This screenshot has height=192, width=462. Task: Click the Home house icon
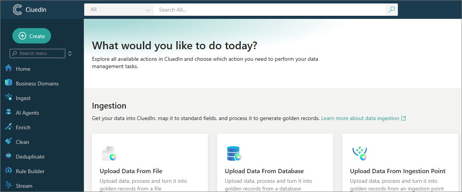point(8,68)
